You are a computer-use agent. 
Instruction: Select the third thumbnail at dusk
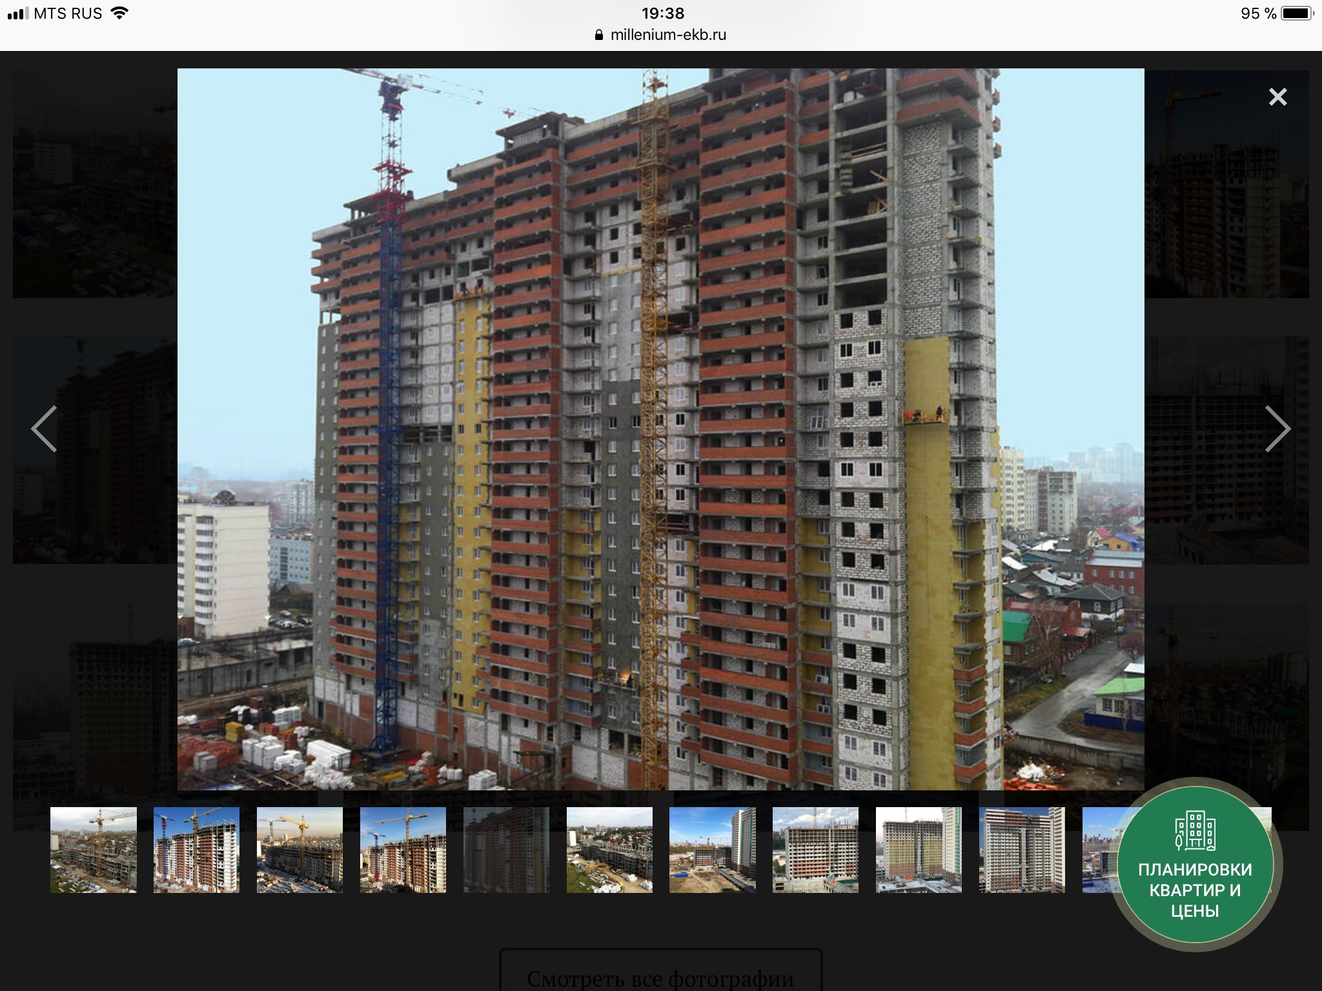pyautogui.click(x=300, y=850)
